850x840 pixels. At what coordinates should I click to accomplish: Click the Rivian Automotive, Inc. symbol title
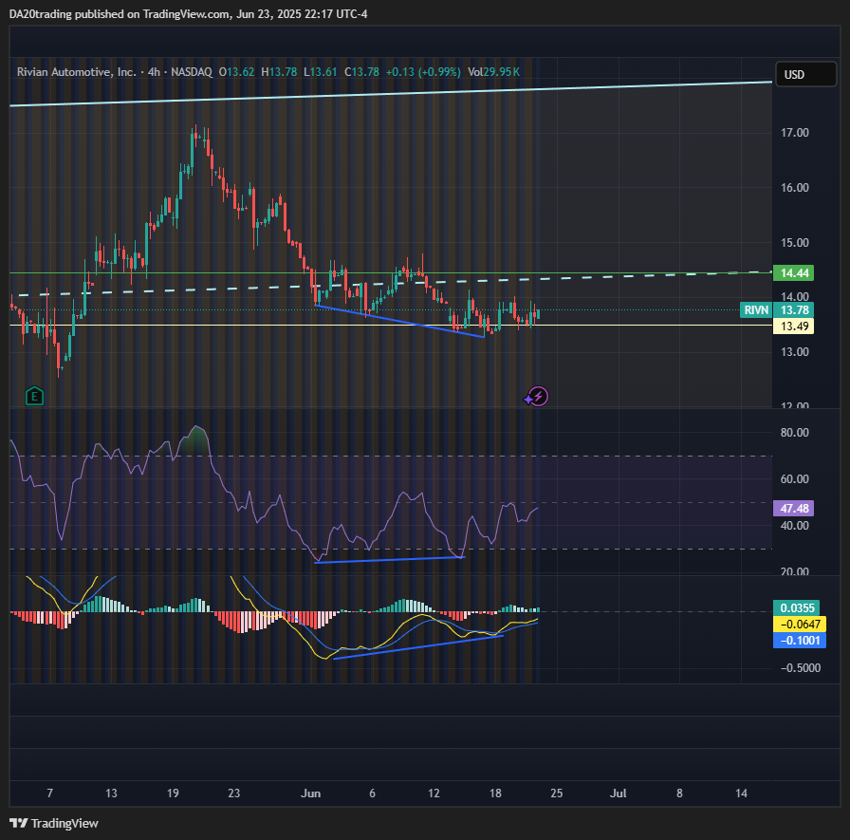pyautogui.click(x=77, y=71)
